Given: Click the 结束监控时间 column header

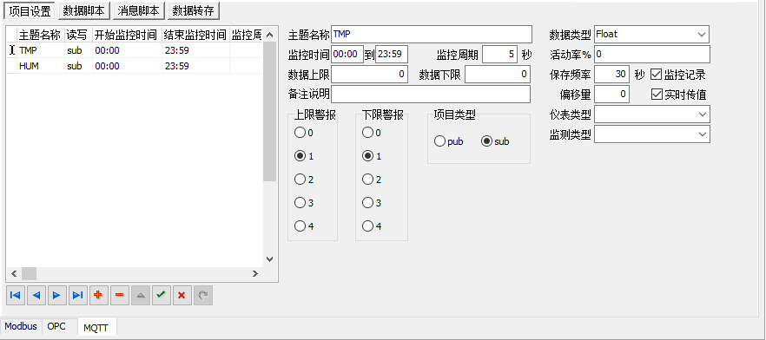Looking at the screenshot, I should point(195,35).
